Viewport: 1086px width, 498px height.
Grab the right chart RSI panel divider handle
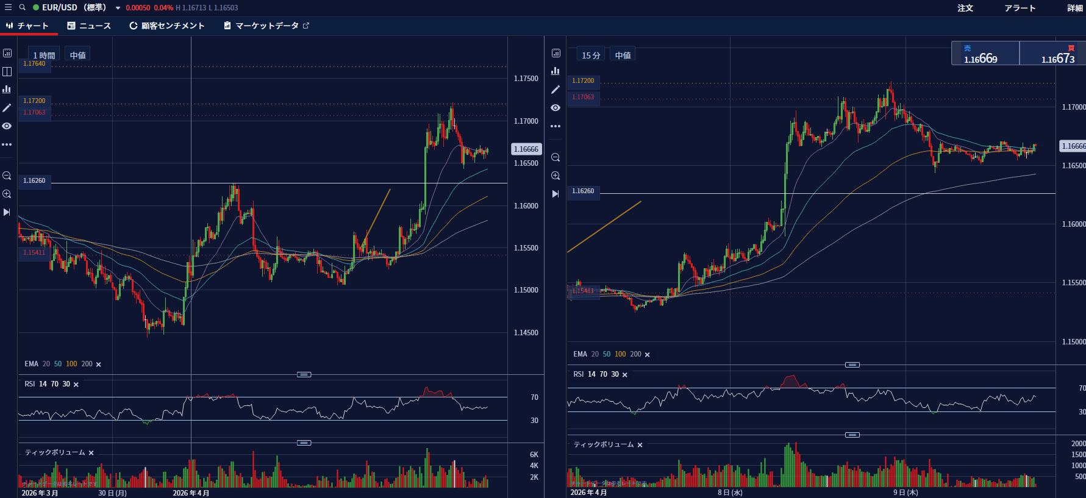852,365
